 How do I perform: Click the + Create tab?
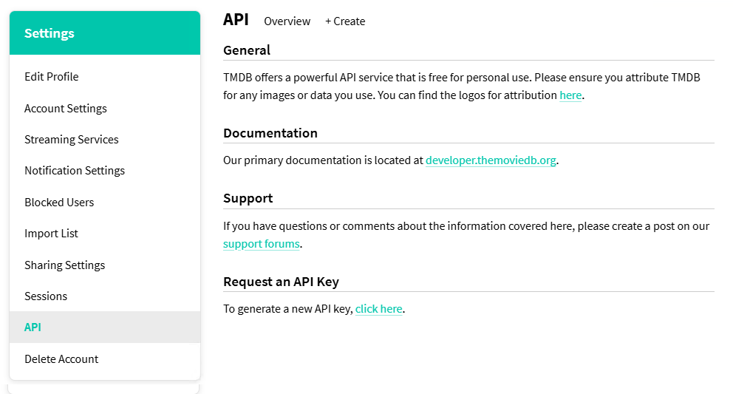click(345, 21)
